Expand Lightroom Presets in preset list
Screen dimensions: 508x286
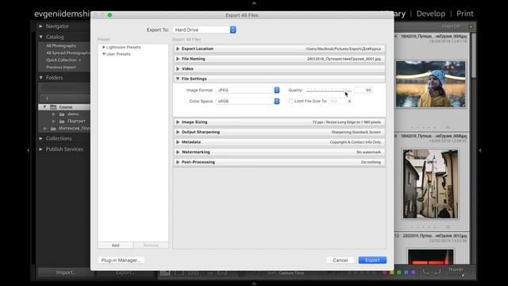(x=104, y=47)
